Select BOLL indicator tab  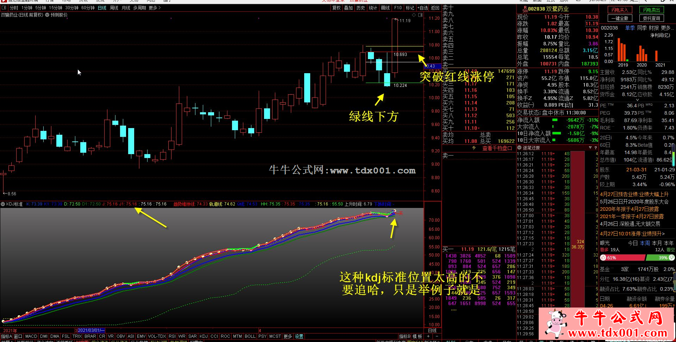[x=250, y=336]
